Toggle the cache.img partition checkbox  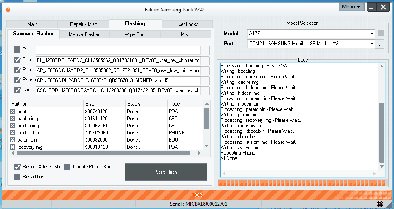click(x=13, y=119)
